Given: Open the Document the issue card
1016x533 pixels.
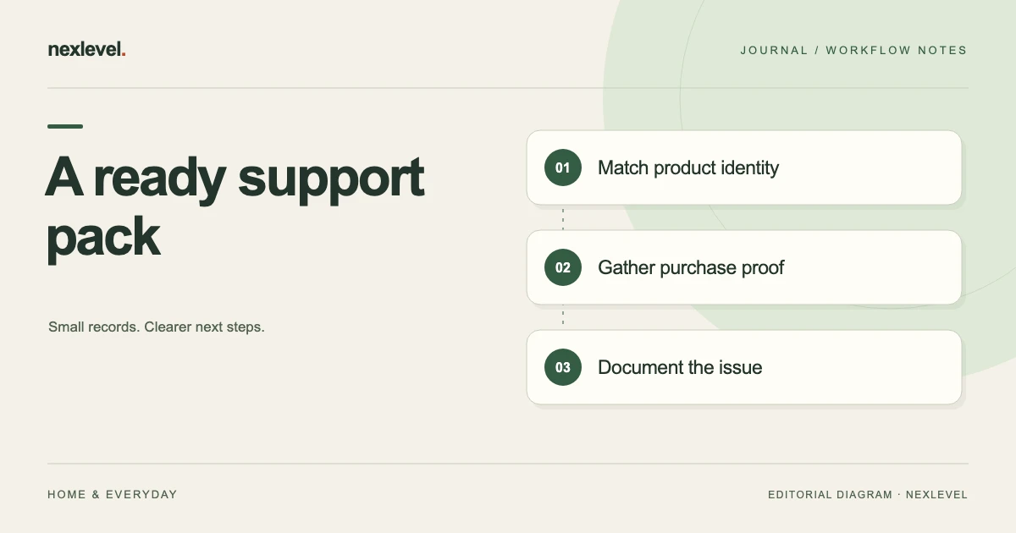Looking at the screenshot, I should [744, 367].
